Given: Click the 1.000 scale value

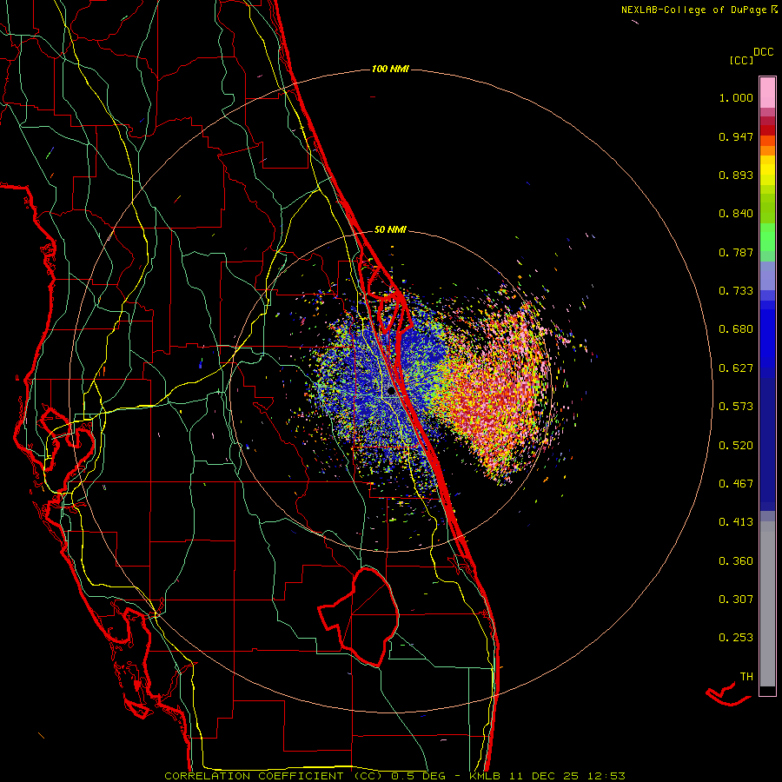Looking at the screenshot, I should click(736, 97).
